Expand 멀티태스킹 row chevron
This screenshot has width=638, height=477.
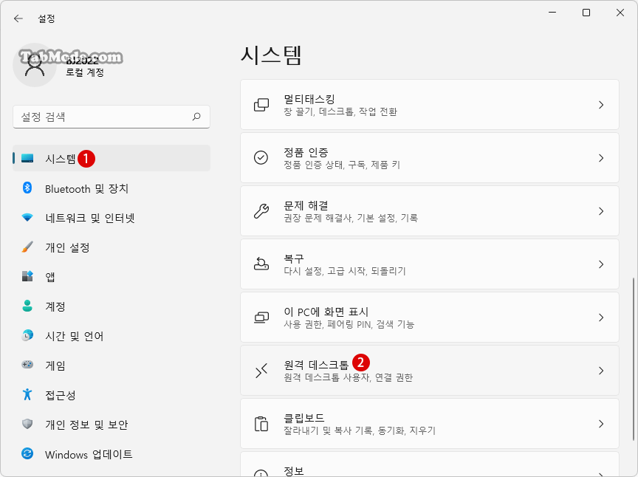(x=601, y=105)
